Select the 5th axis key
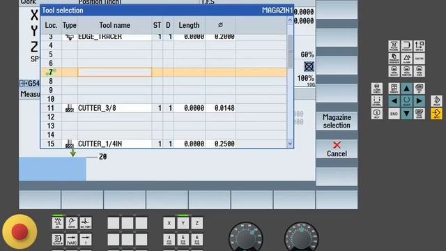Screen dimensions: 446x251 coord(183,240)
